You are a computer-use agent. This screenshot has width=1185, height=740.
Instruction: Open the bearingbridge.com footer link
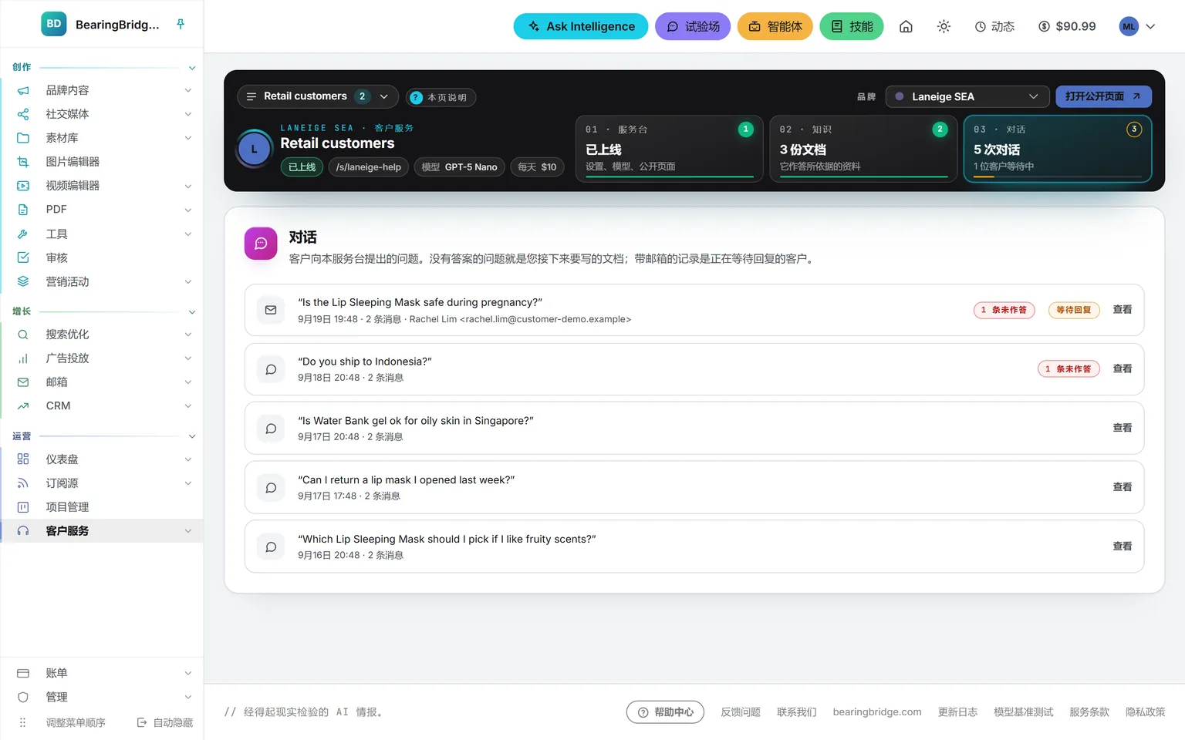[877, 712]
